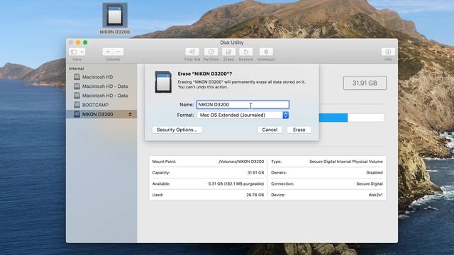This screenshot has height=255, width=454.
Task: Click the Cancel button
Action: [x=270, y=130]
